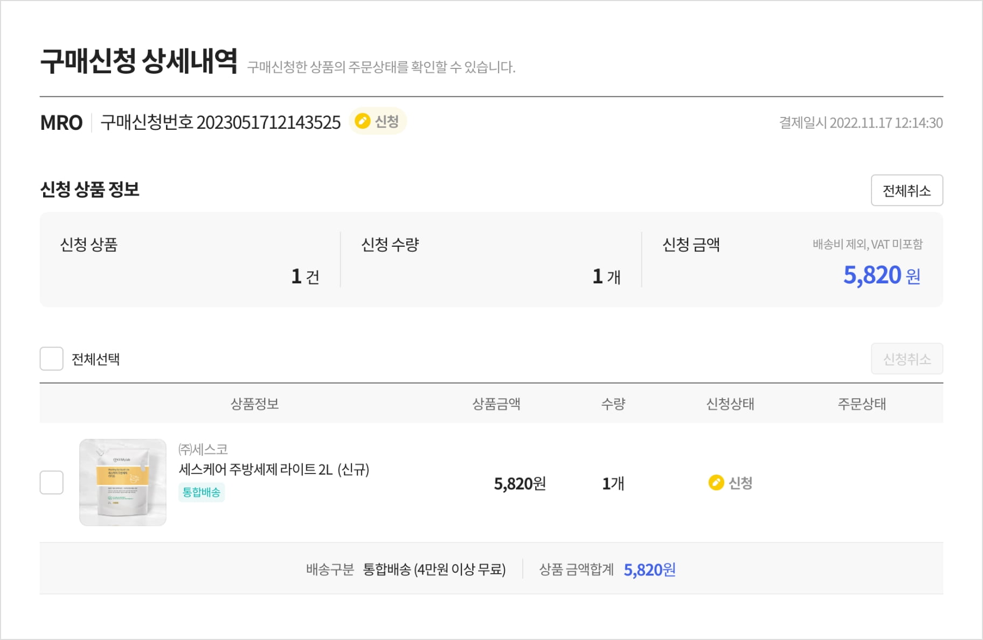
Task: Select the 세스케어 주방세제 product row checkbox
Action: [52, 483]
